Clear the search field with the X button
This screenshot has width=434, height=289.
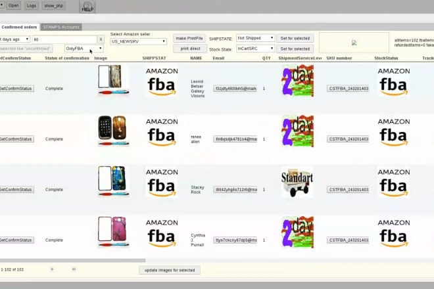pos(101,39)
